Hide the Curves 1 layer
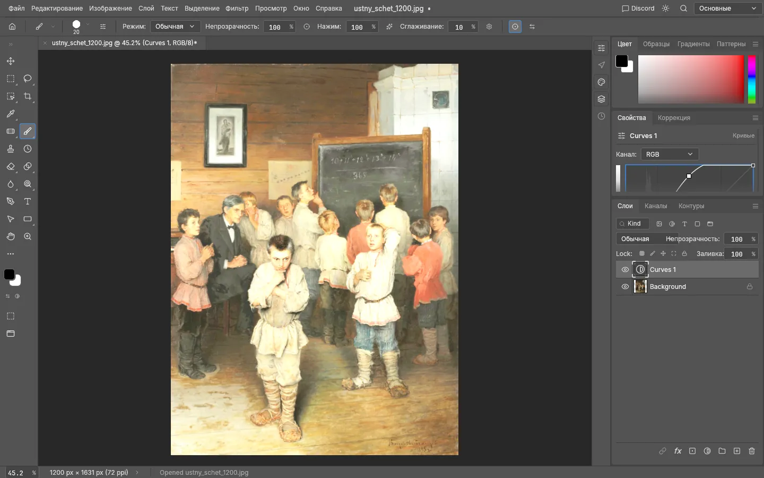The width and height of the screenshot is (764, 478). [x=625, y=270]
